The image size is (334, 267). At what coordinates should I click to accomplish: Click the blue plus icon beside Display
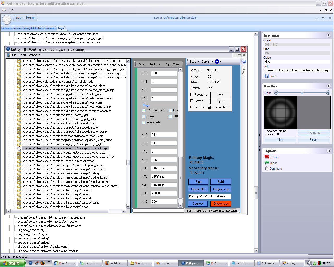[x=217, y=62]
